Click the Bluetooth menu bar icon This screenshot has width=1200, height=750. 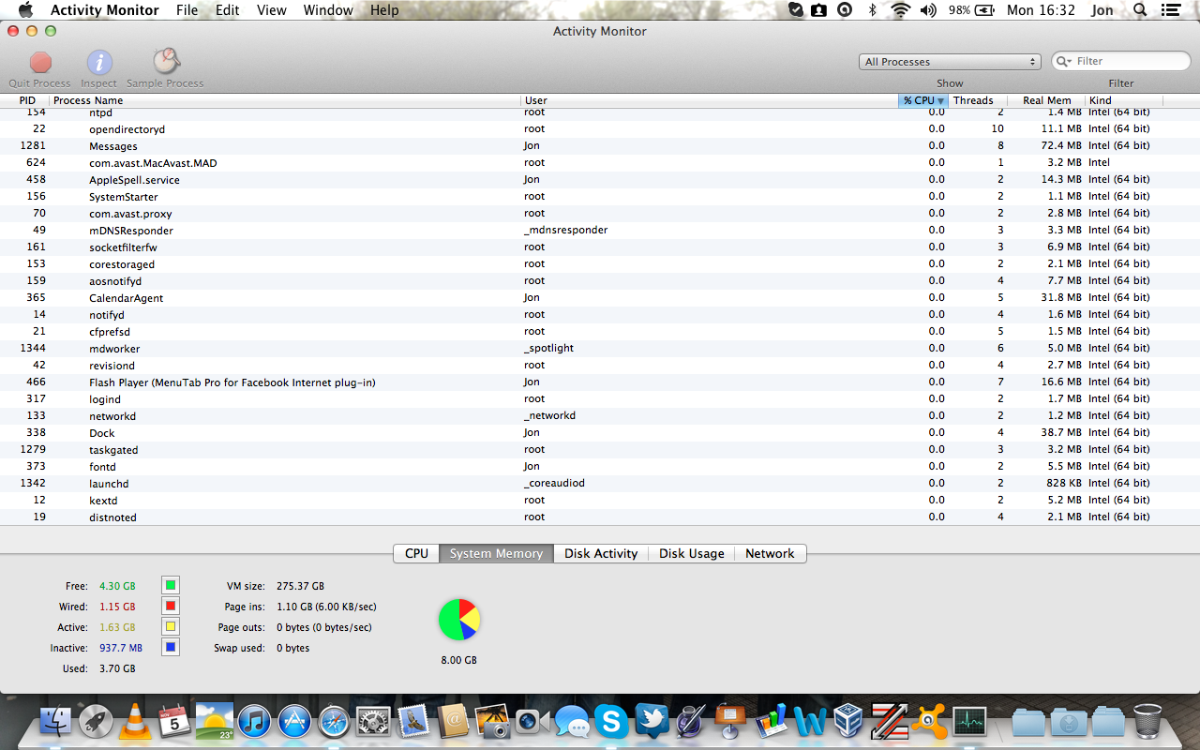coord(872,10)
